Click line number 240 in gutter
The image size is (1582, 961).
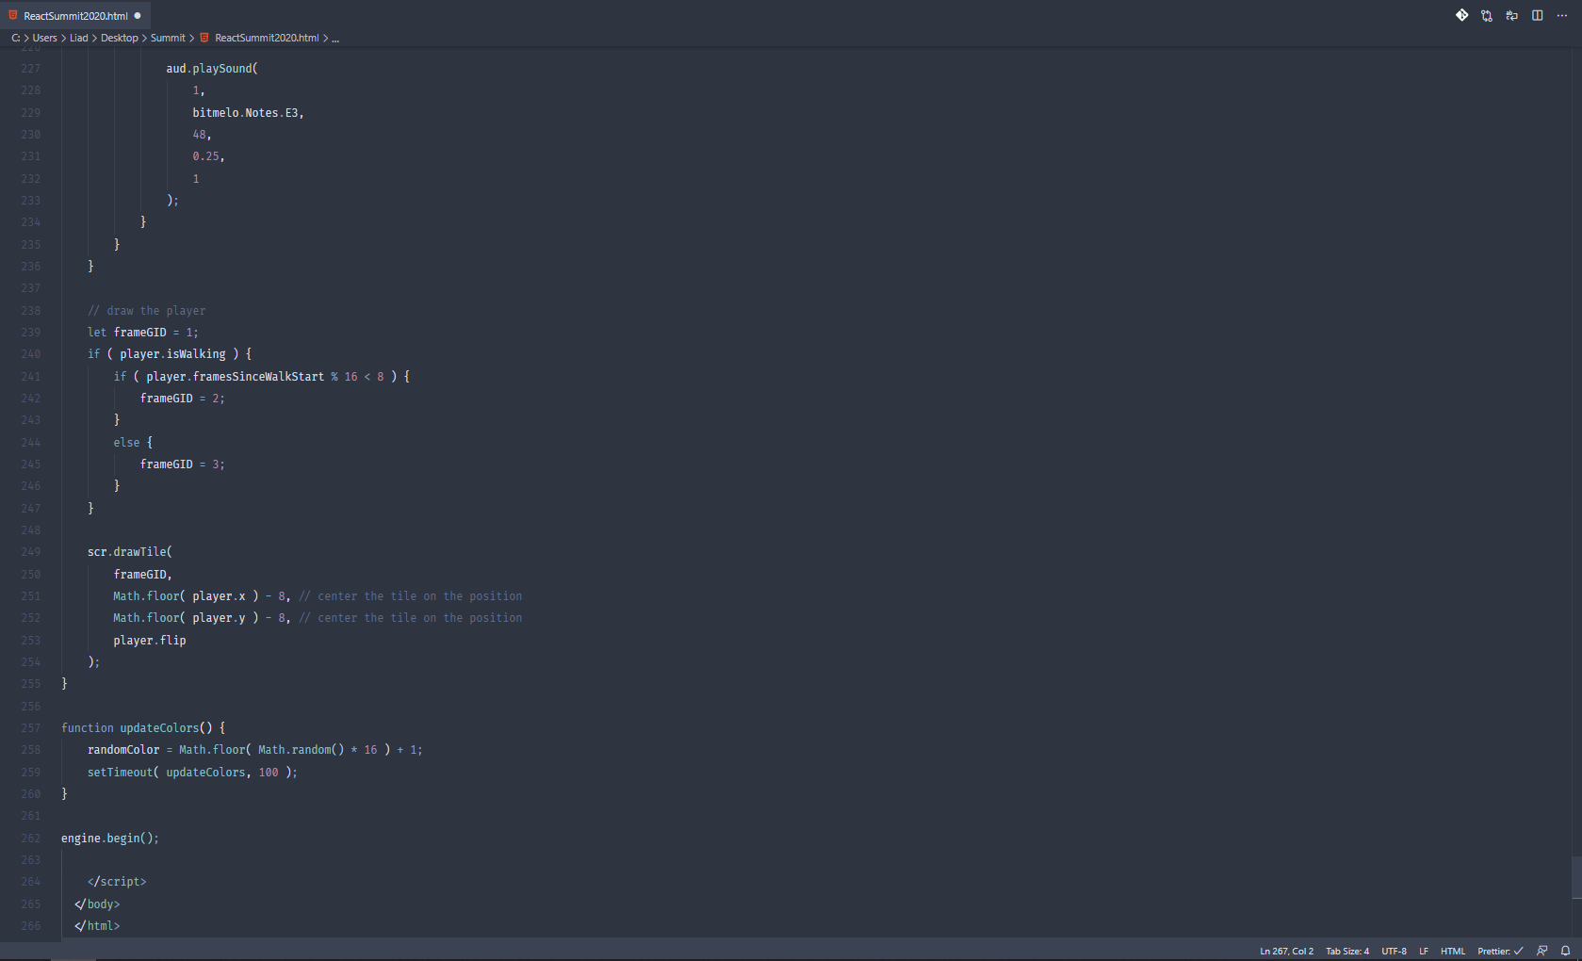[x=31, y=354]
